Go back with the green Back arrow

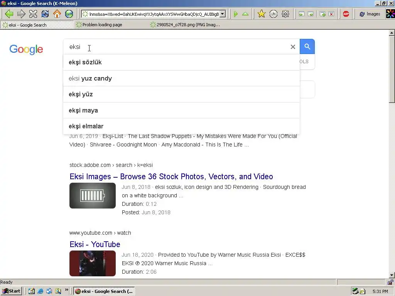9,14
